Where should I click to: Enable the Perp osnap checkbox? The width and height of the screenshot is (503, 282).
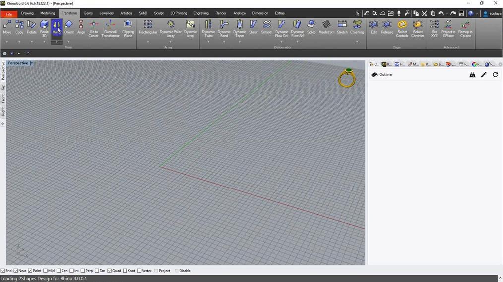[83, 271]
